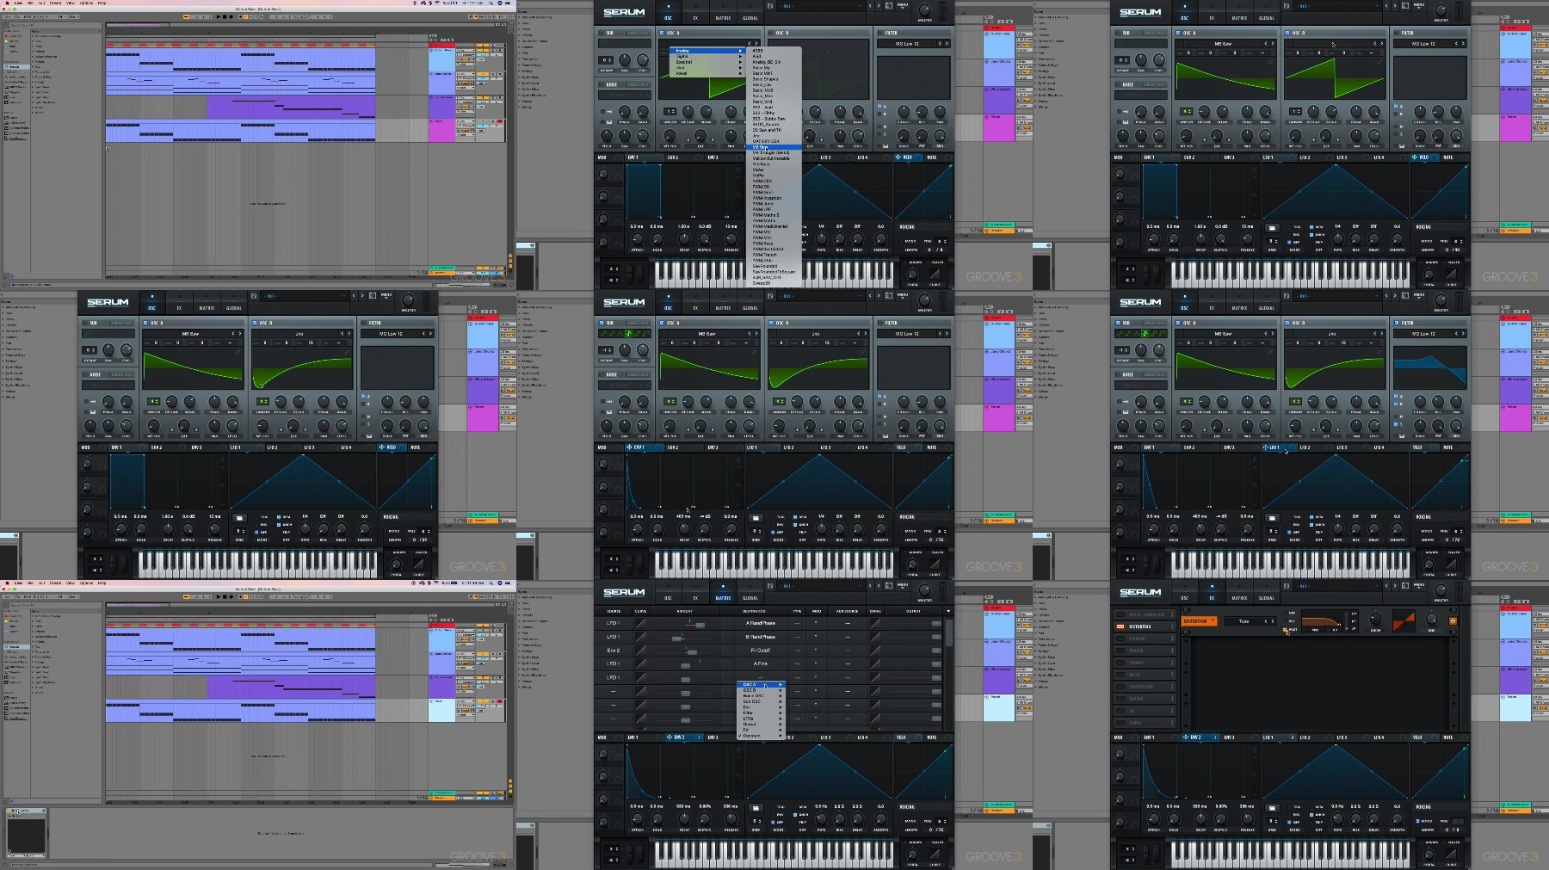The width and height of the screenshot is (1549, 870).
Task: Expand the LFOs submenu in the destination menu
Action: click(762, 719)
